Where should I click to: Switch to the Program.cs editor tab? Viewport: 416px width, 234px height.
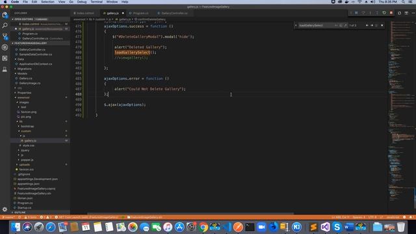[140, 13]
